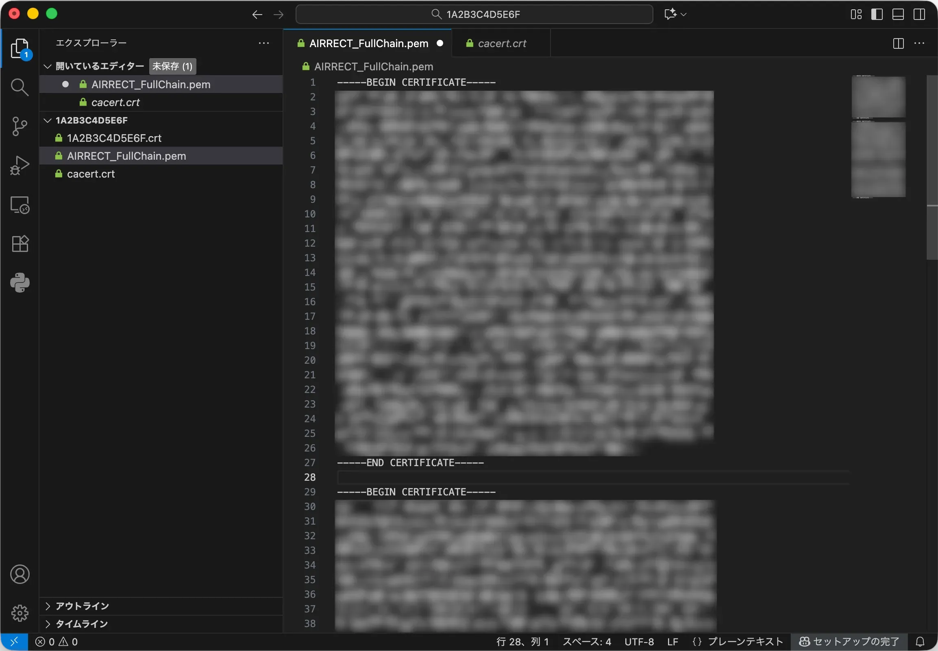Toggle the bottom panel visibility
Image resolution: width=938 pixels, height=651 pixels.
pos(898,14)
